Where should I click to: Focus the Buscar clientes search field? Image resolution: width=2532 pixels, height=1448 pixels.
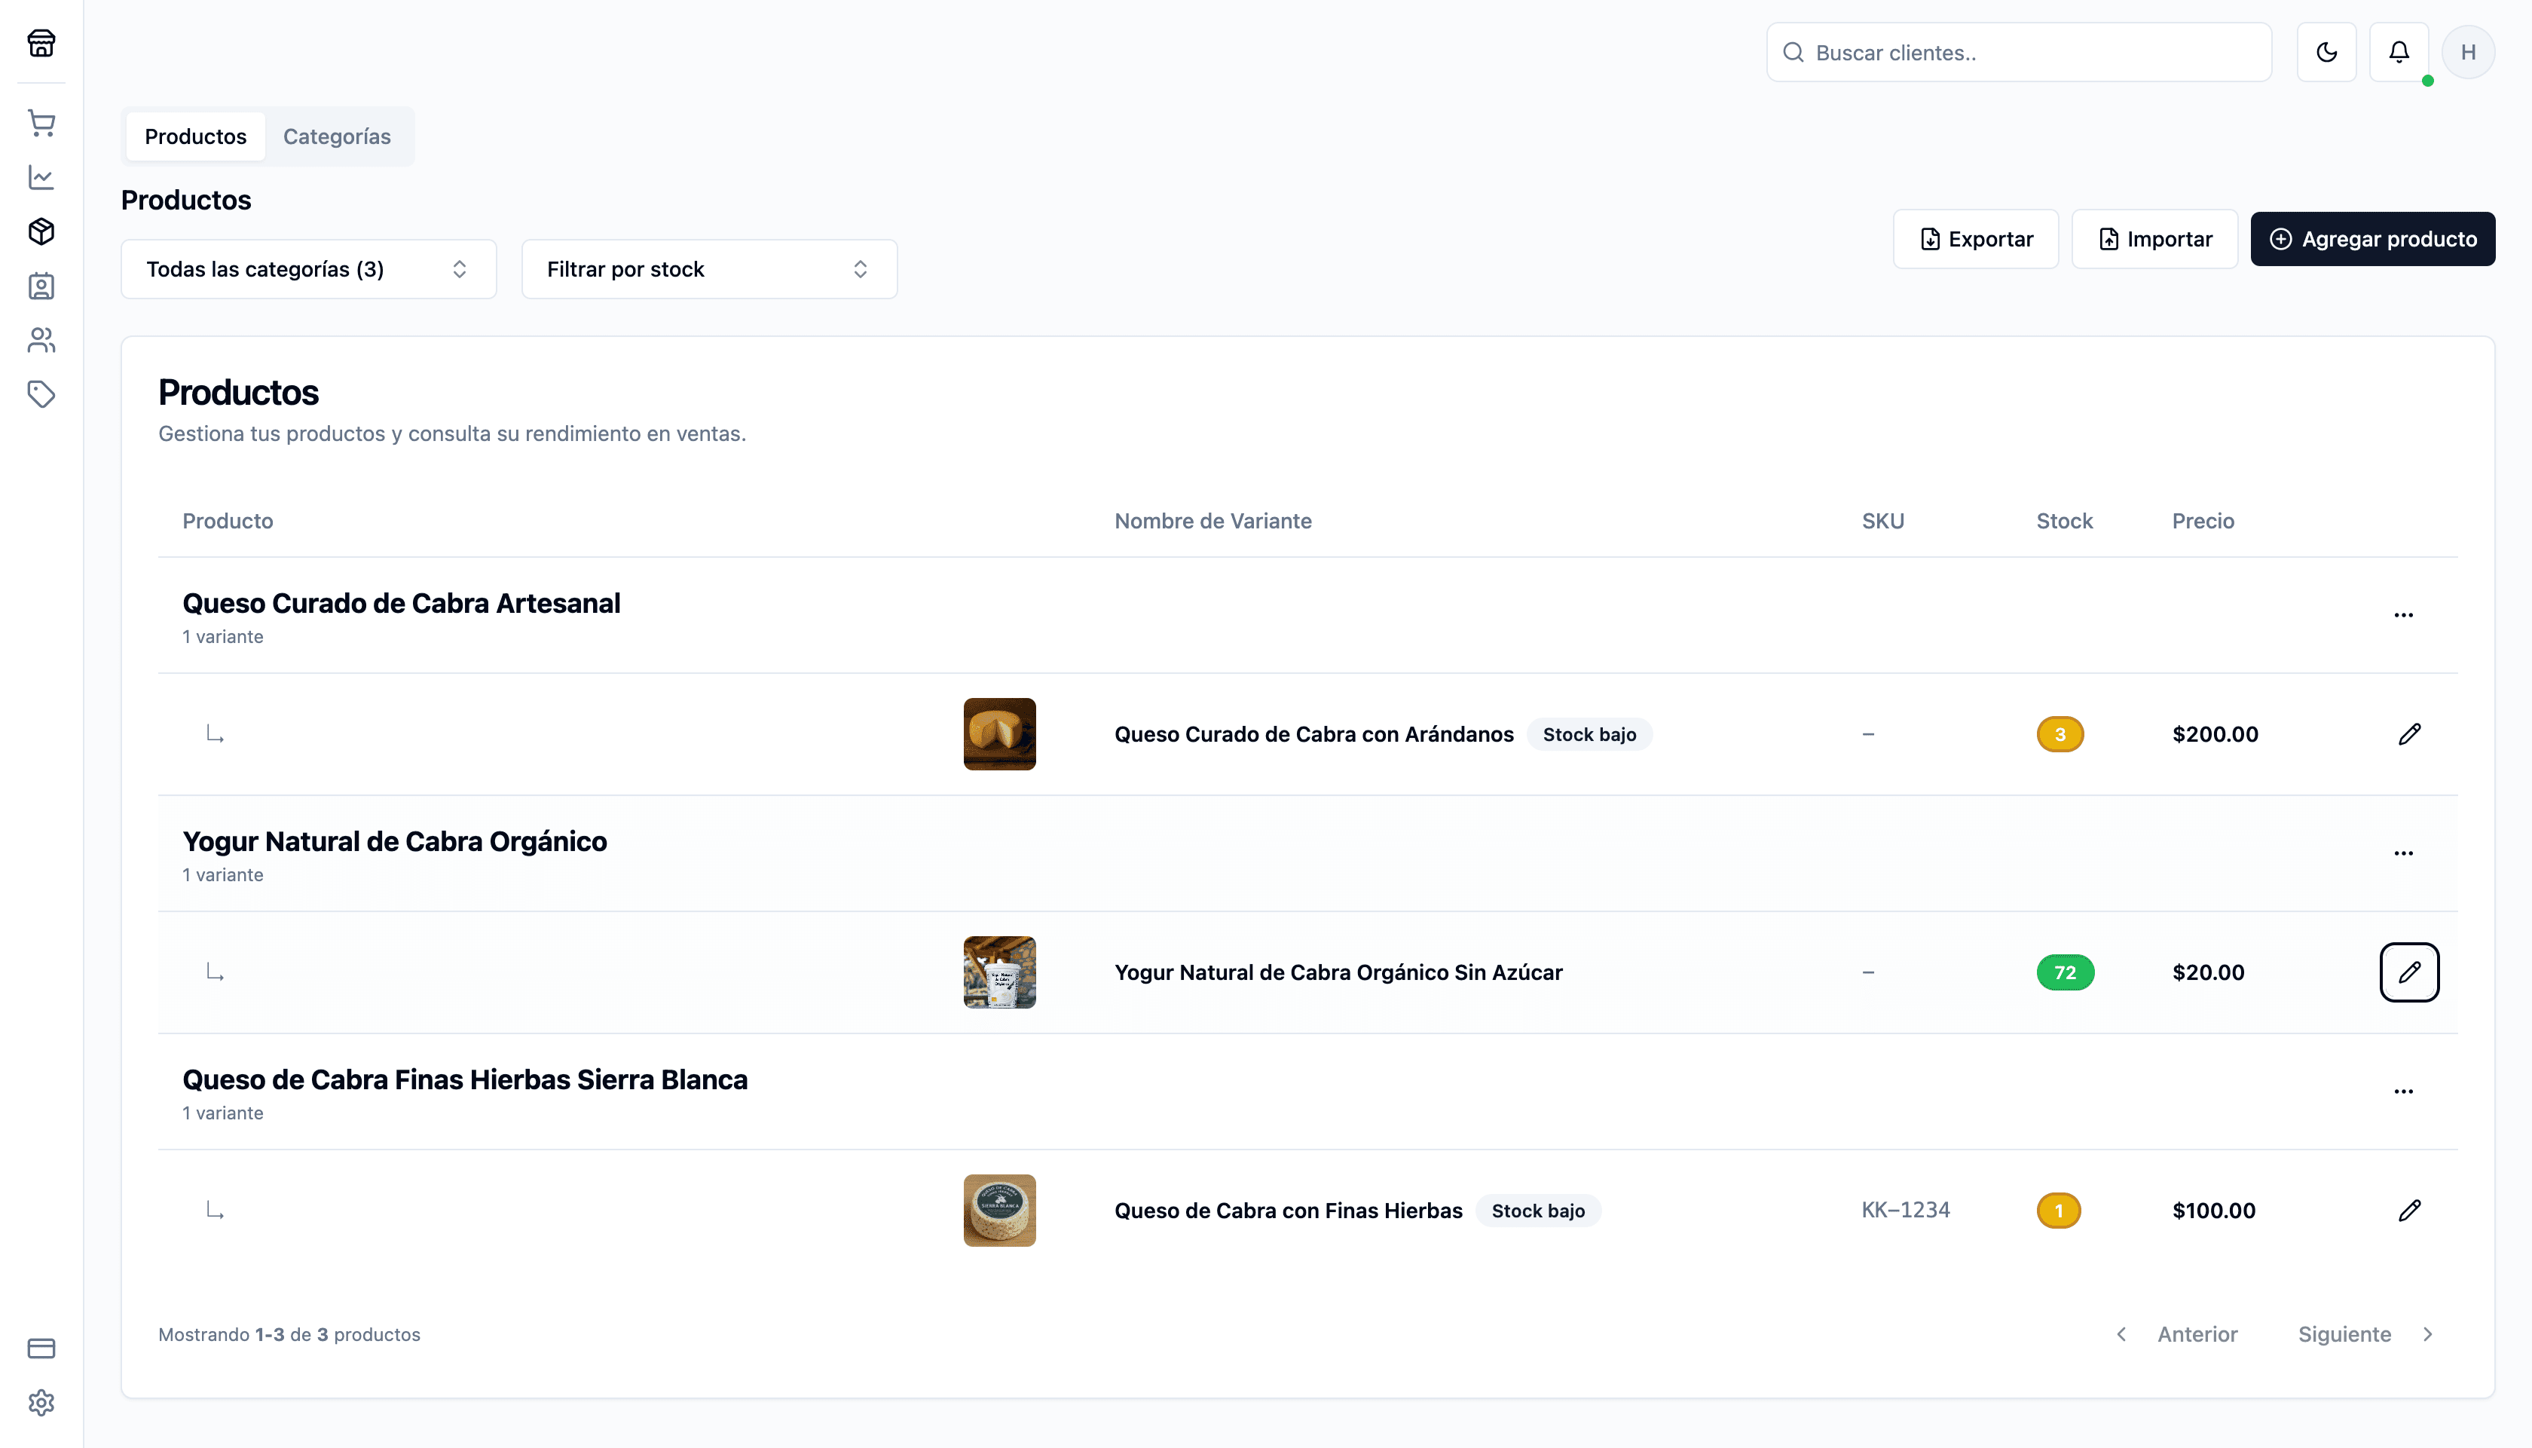(x=2028, y=53)
